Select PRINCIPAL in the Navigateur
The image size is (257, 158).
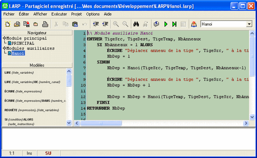(23, 43)
